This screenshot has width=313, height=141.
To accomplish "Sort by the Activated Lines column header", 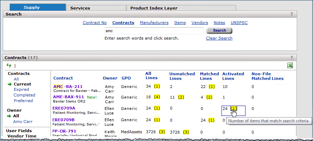I will tap(233, 76).
